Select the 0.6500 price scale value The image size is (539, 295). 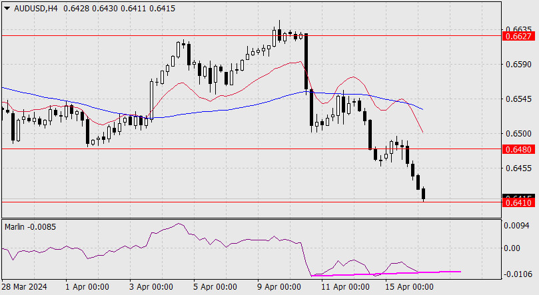518,134
